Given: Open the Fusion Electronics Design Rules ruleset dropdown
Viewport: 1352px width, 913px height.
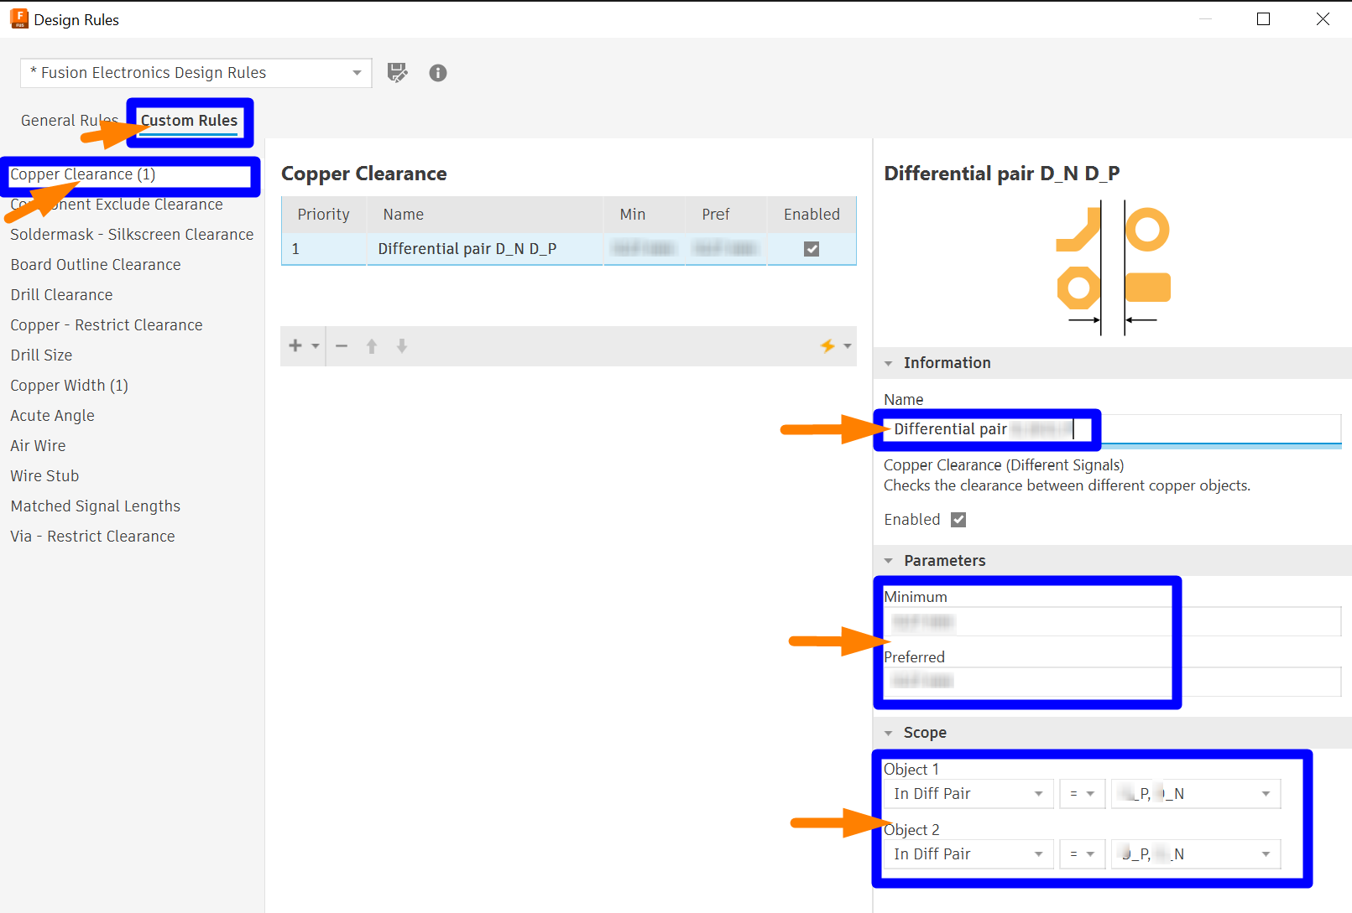Looking at the screenshot, I should click(x=358, y=73).
